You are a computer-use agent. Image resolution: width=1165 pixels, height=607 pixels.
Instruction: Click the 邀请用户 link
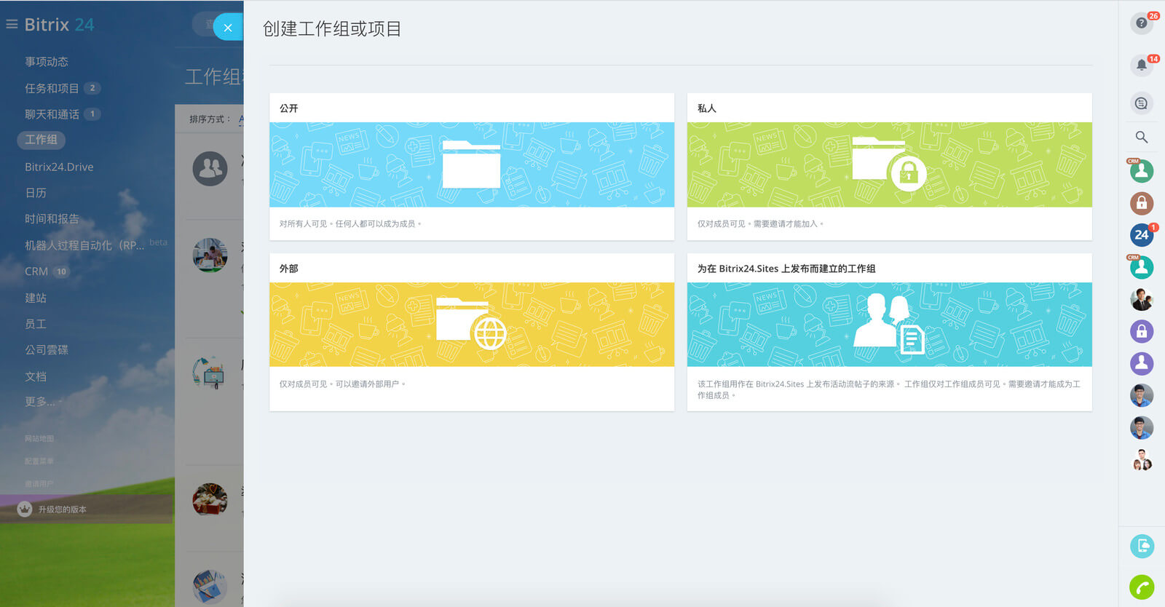point(39,483)
